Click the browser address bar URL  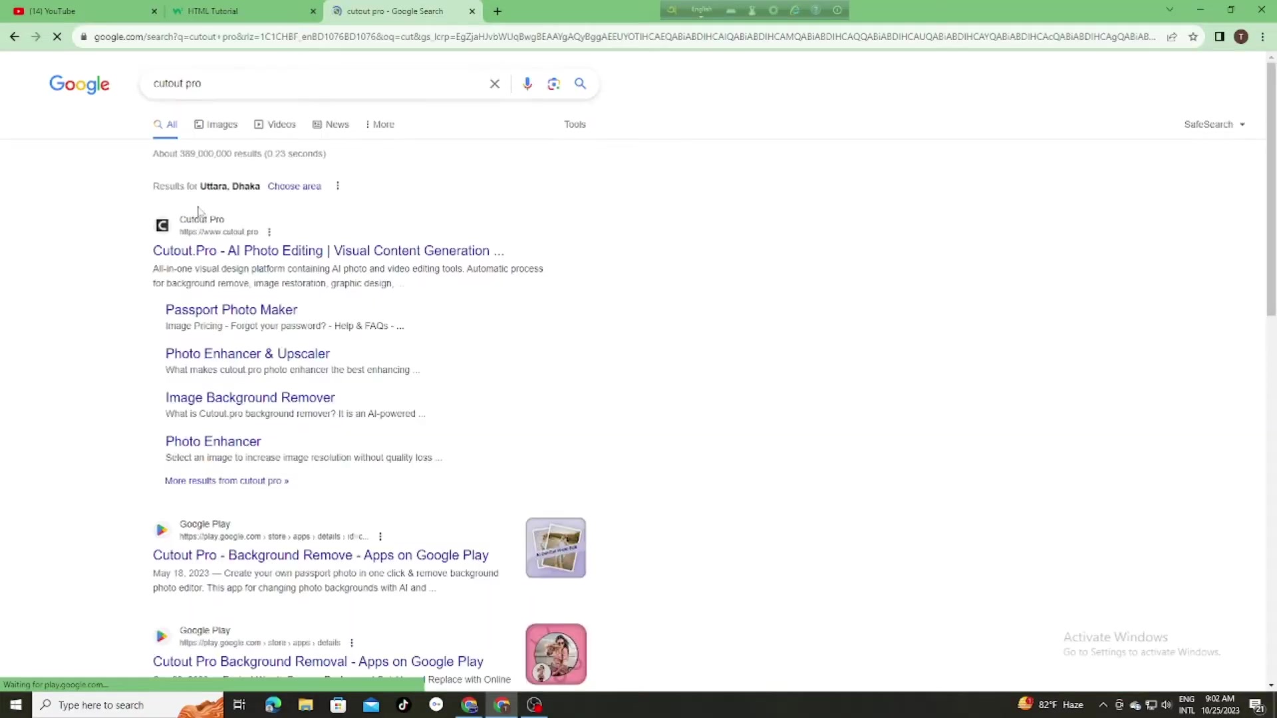point(624,37)
